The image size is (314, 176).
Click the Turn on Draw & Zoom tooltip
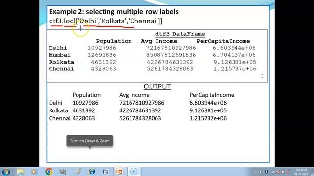coord(90,141)
